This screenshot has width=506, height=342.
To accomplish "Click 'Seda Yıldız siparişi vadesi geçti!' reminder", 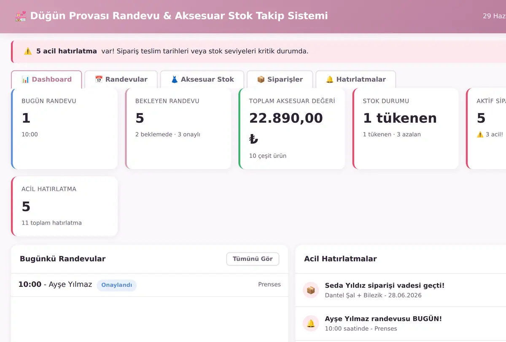I will pyautogui.click(x=385, y=285).
